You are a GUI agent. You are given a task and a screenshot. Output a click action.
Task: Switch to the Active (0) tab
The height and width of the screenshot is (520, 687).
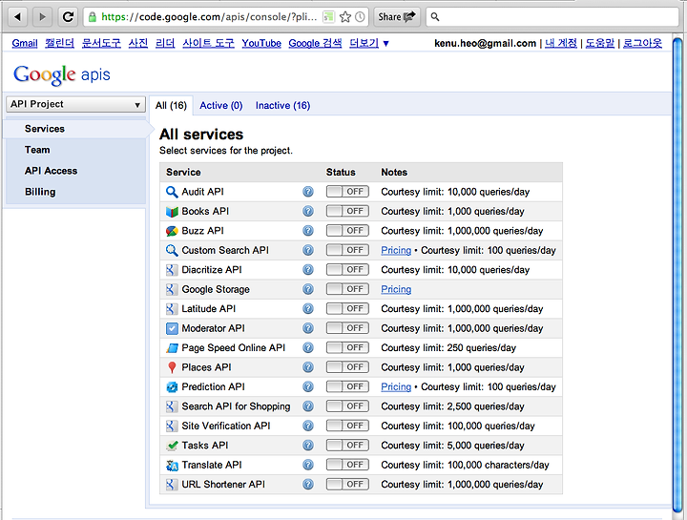point(220,106)
